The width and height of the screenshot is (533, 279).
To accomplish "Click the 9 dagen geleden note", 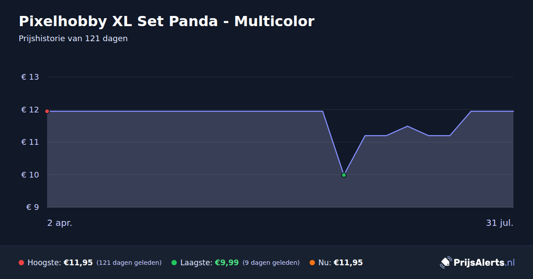I will tap(271, 263).
